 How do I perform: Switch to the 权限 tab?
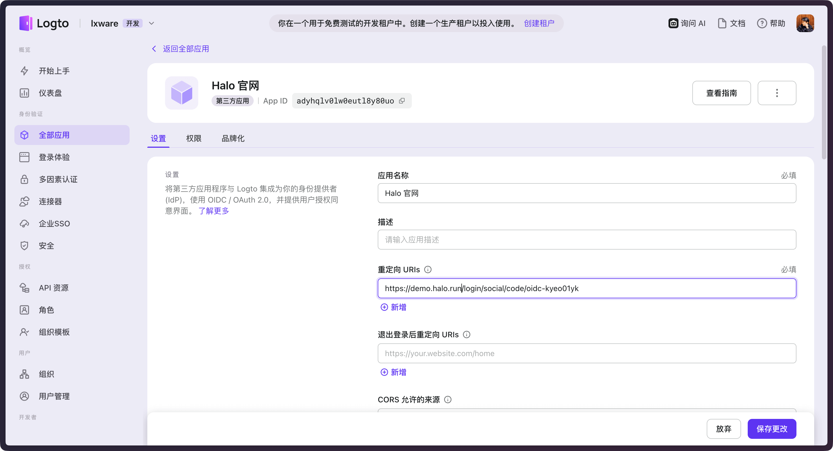194,139
